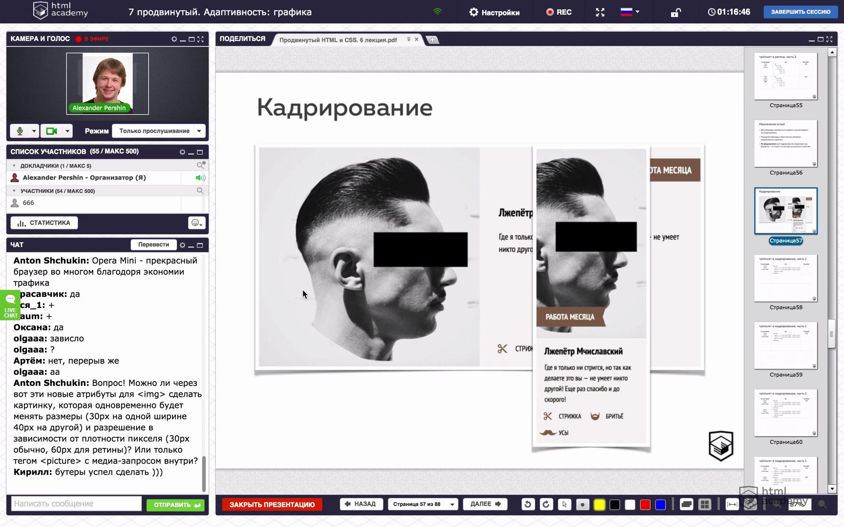Image resolution: width=844 pixels, height=527 pixels.
Task: Open Настройки settings in top bar
Action: 494,12
